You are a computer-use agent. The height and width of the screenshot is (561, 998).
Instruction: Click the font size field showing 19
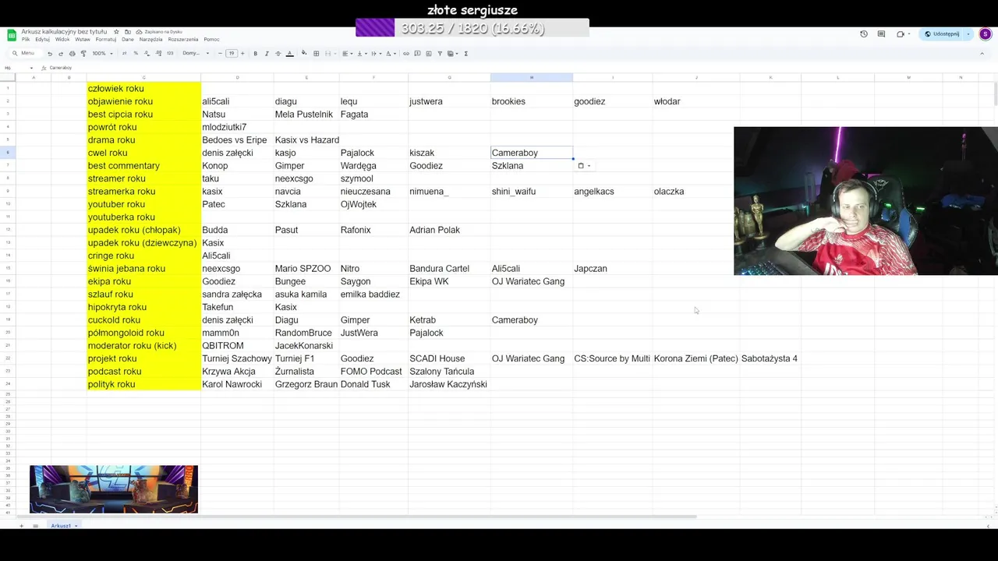232,54
